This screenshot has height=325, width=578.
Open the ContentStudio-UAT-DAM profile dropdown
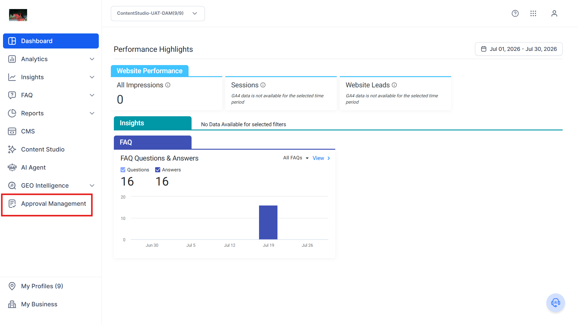pyautogui.click(x=158, y=14)
